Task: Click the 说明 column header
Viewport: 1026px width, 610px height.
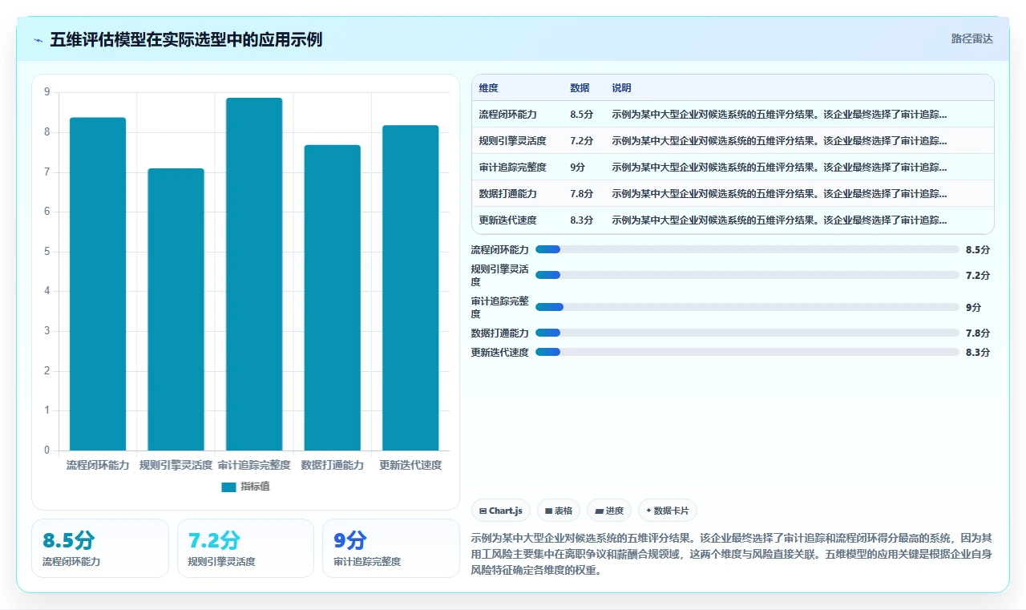Action: tap(621, 88)
